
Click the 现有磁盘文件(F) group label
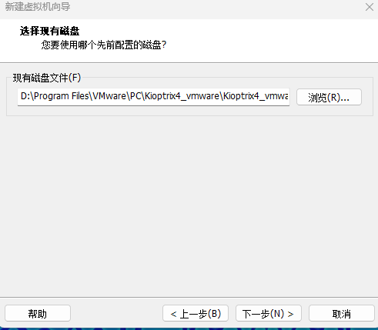click(47, 78)
